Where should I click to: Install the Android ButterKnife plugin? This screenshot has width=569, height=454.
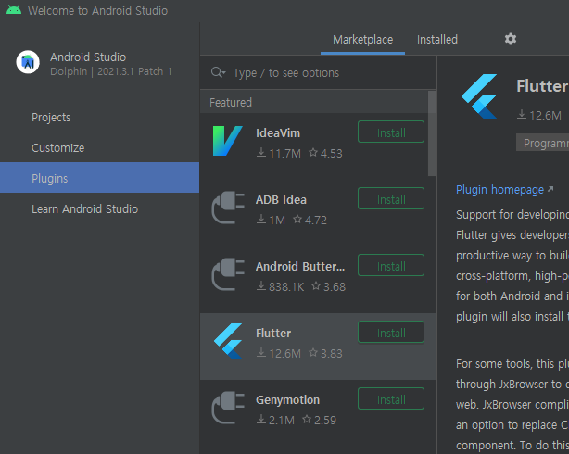[x=391, y=265]
